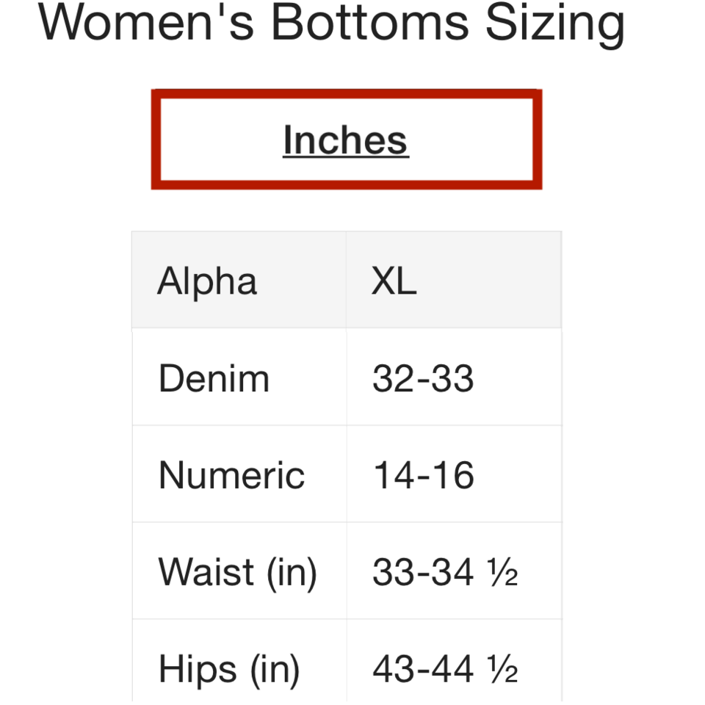Click the 33-34 ½ waist measurement
705x705 pixels.
tap(445, 572)
